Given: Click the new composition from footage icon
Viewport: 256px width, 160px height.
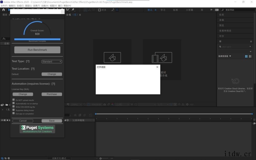Looking at the screenshot, I should [x=162, y=57].
